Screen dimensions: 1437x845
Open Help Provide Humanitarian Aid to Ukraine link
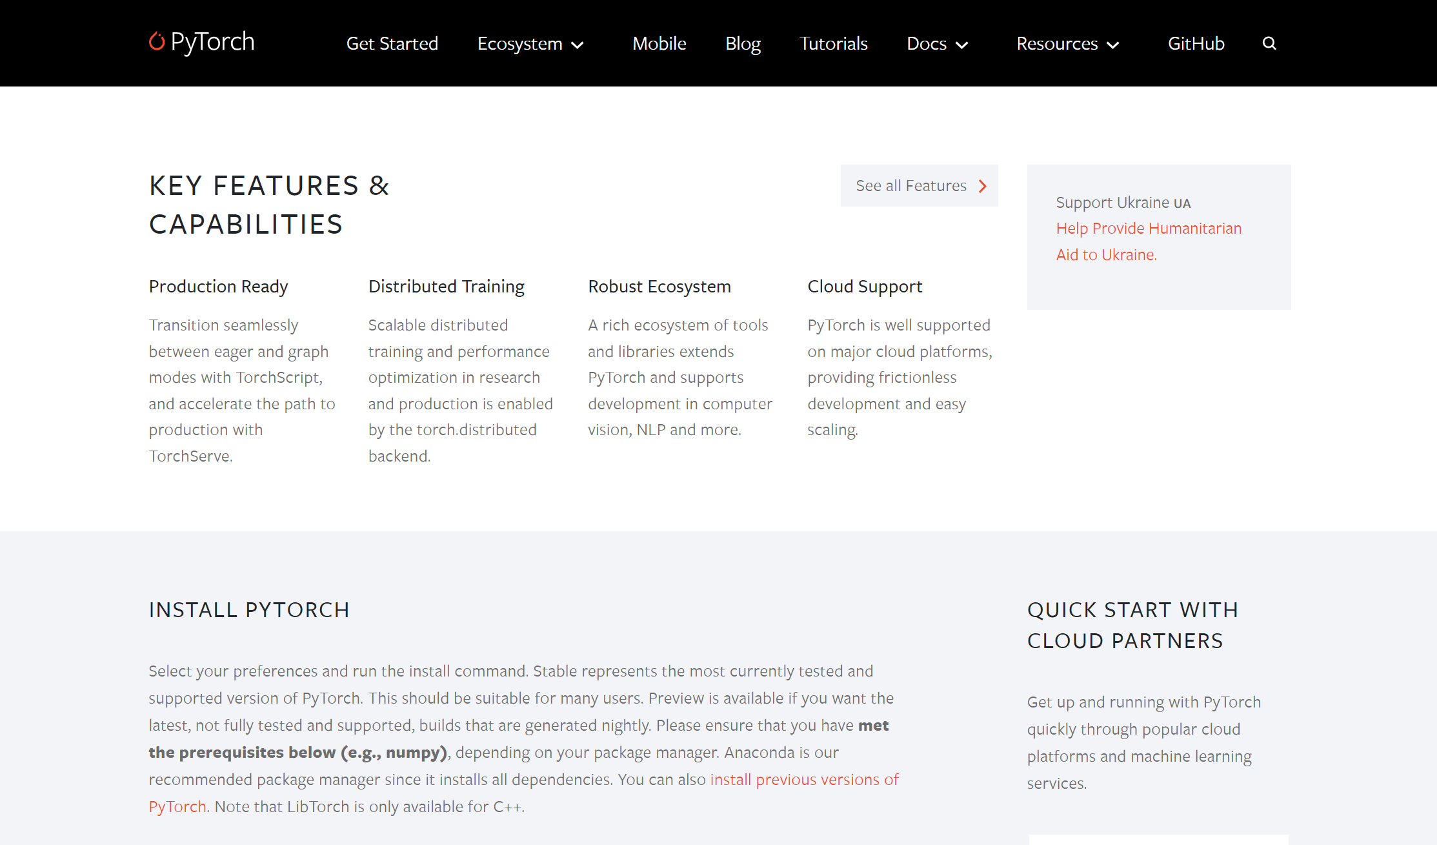click(x=1149, y=241)
